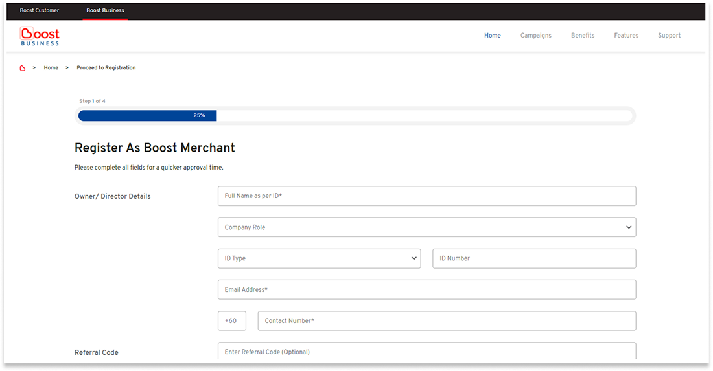This screenshot has width=713, height=371.
Task: Go to the Campaigns menu item
Action: [x=535, y=36]
